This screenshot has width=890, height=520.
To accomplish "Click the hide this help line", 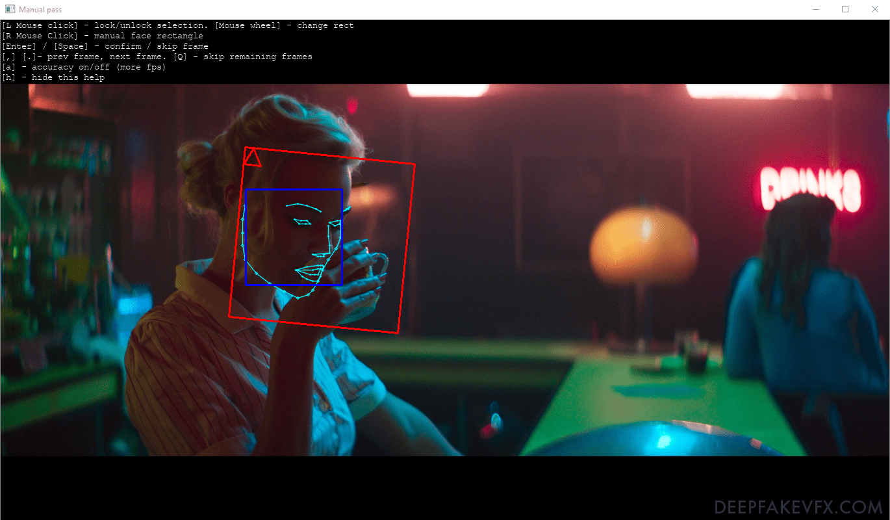I will (53, 77).
